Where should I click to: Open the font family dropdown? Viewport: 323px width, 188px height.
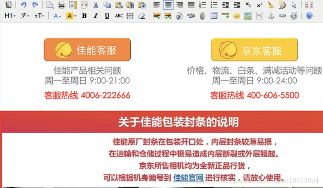click(25, 16)
